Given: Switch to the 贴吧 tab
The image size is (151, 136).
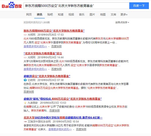Looking at the screenshot, I should click(50, 15).
